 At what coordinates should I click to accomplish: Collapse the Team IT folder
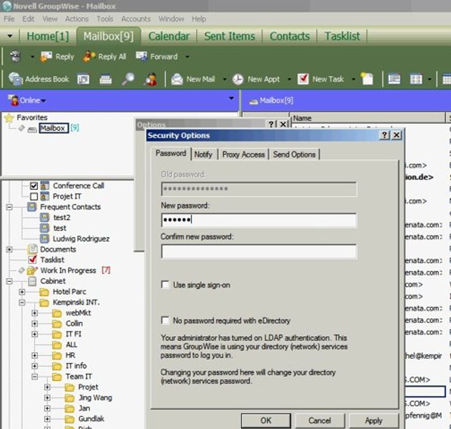pos(35,377)
